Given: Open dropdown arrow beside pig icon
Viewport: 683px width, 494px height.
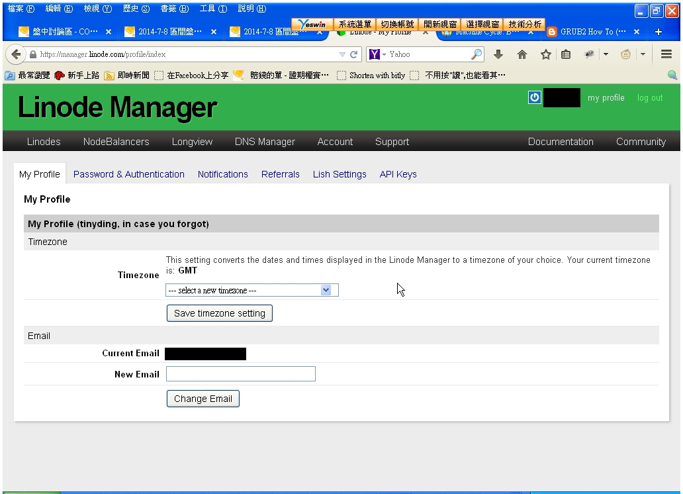Looking at the screenshot, I should point(643,54).
